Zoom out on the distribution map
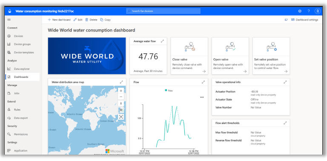 (x=121, y=97)
